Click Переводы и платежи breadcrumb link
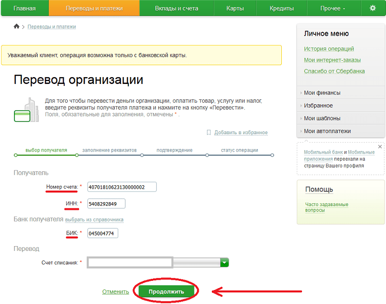The image size is (386, 304). tap(52, 27)
